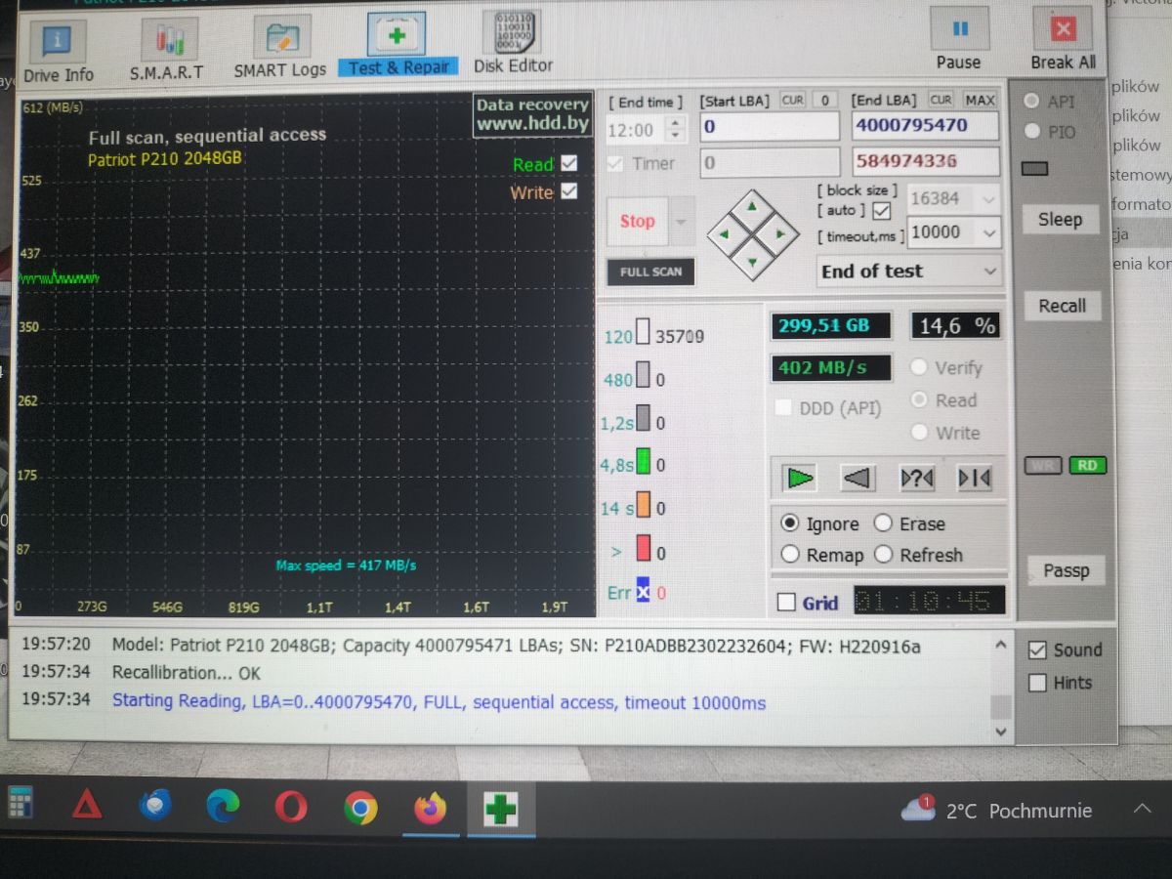
Task: Select the Read mode radio button
Action: click(918, 400)
